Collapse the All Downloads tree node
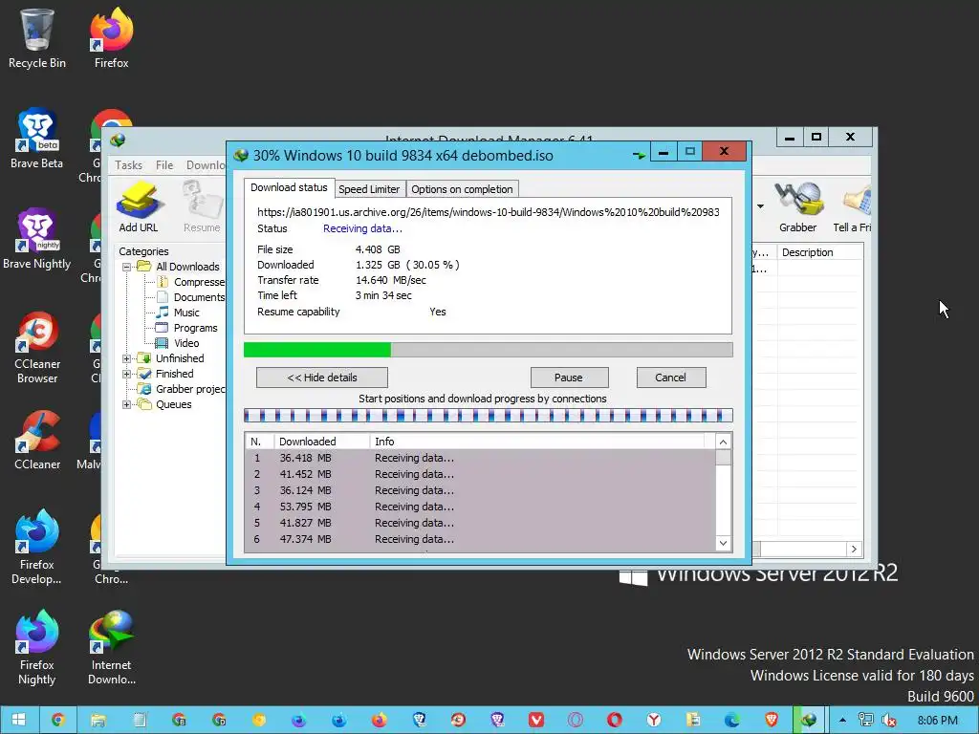979x734 pixels. click(x=127, y=267)
